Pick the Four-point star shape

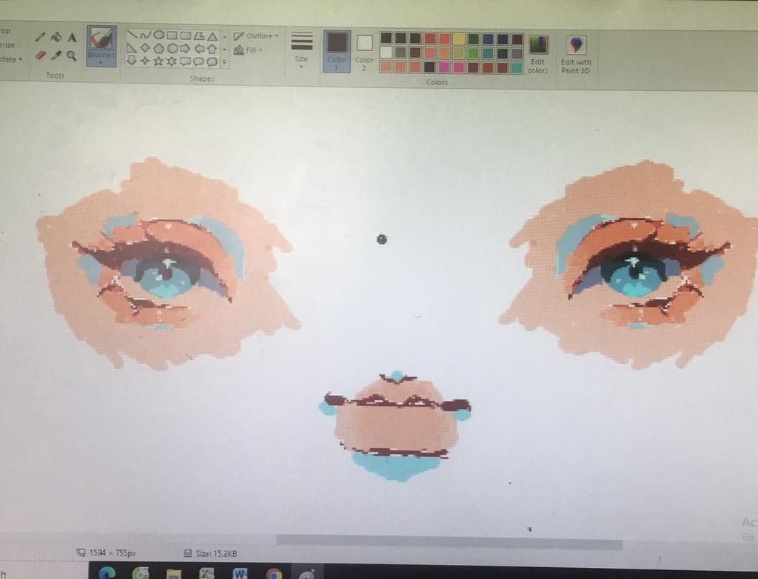point(144,61)
